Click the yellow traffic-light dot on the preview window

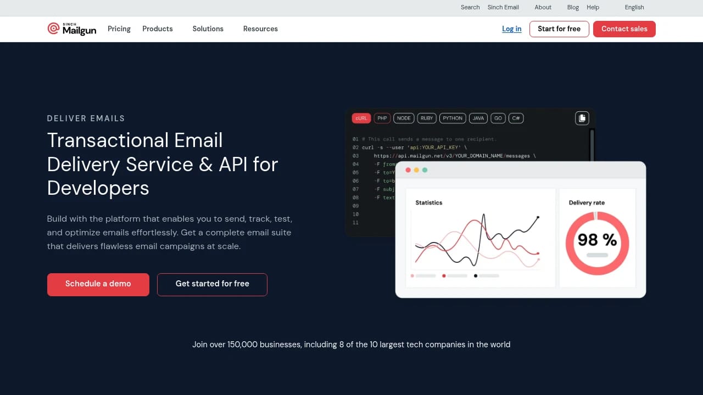[416, 170]
